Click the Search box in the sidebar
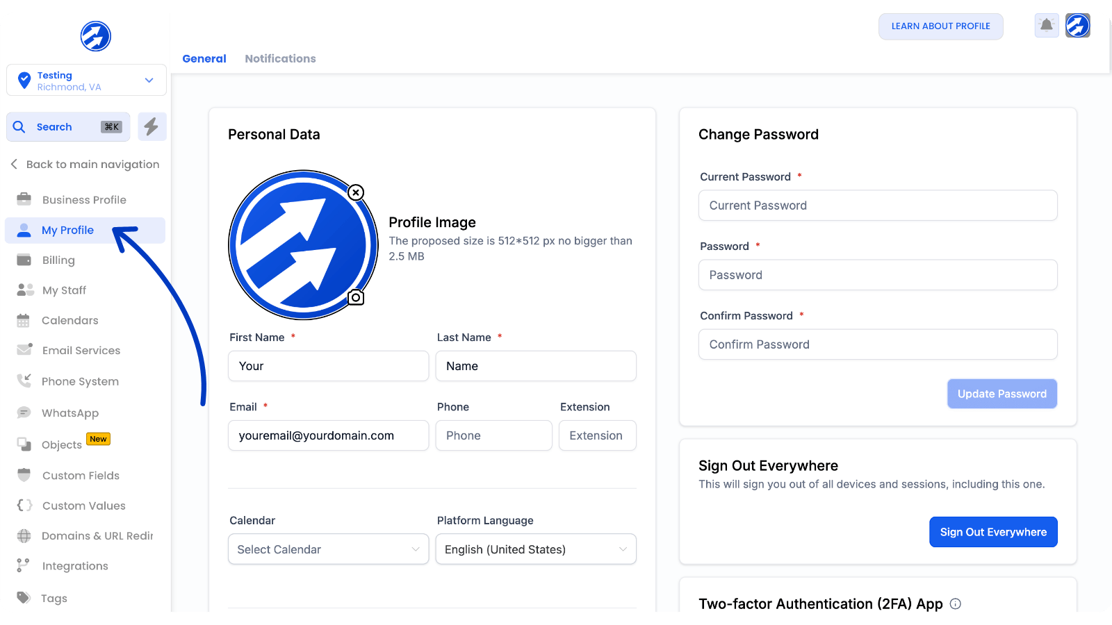 coord(68,127)
